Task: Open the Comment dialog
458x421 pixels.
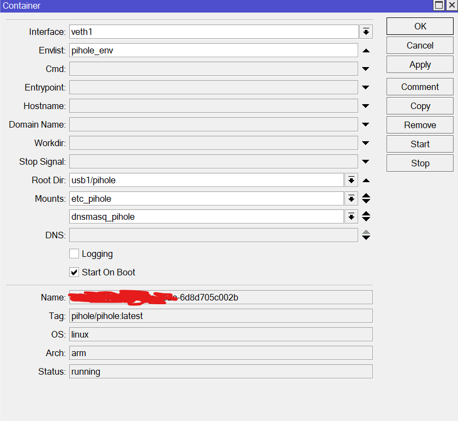Action: click(x=420, y=87)
